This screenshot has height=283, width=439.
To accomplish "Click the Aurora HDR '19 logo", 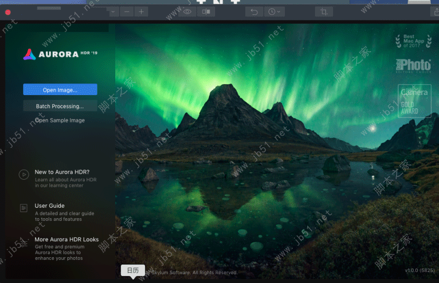I will pos(60,54).
